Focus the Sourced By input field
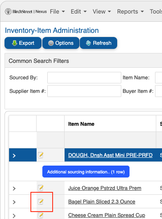Image resolution: width=162 pixels, height=219 pixels. point(84,78)
